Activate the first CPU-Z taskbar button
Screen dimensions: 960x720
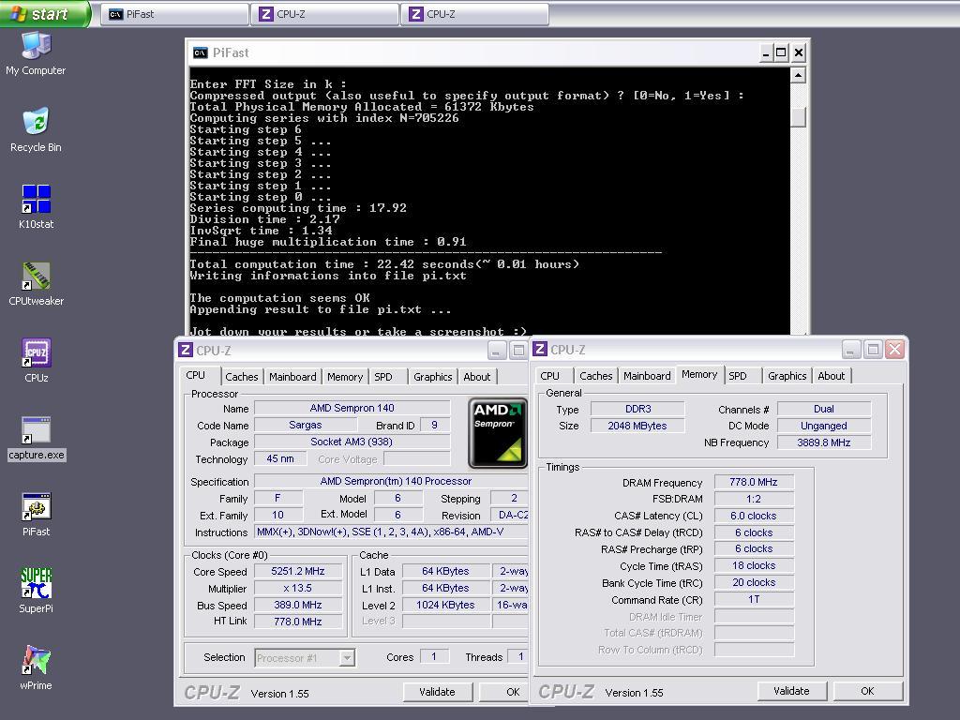324,14
